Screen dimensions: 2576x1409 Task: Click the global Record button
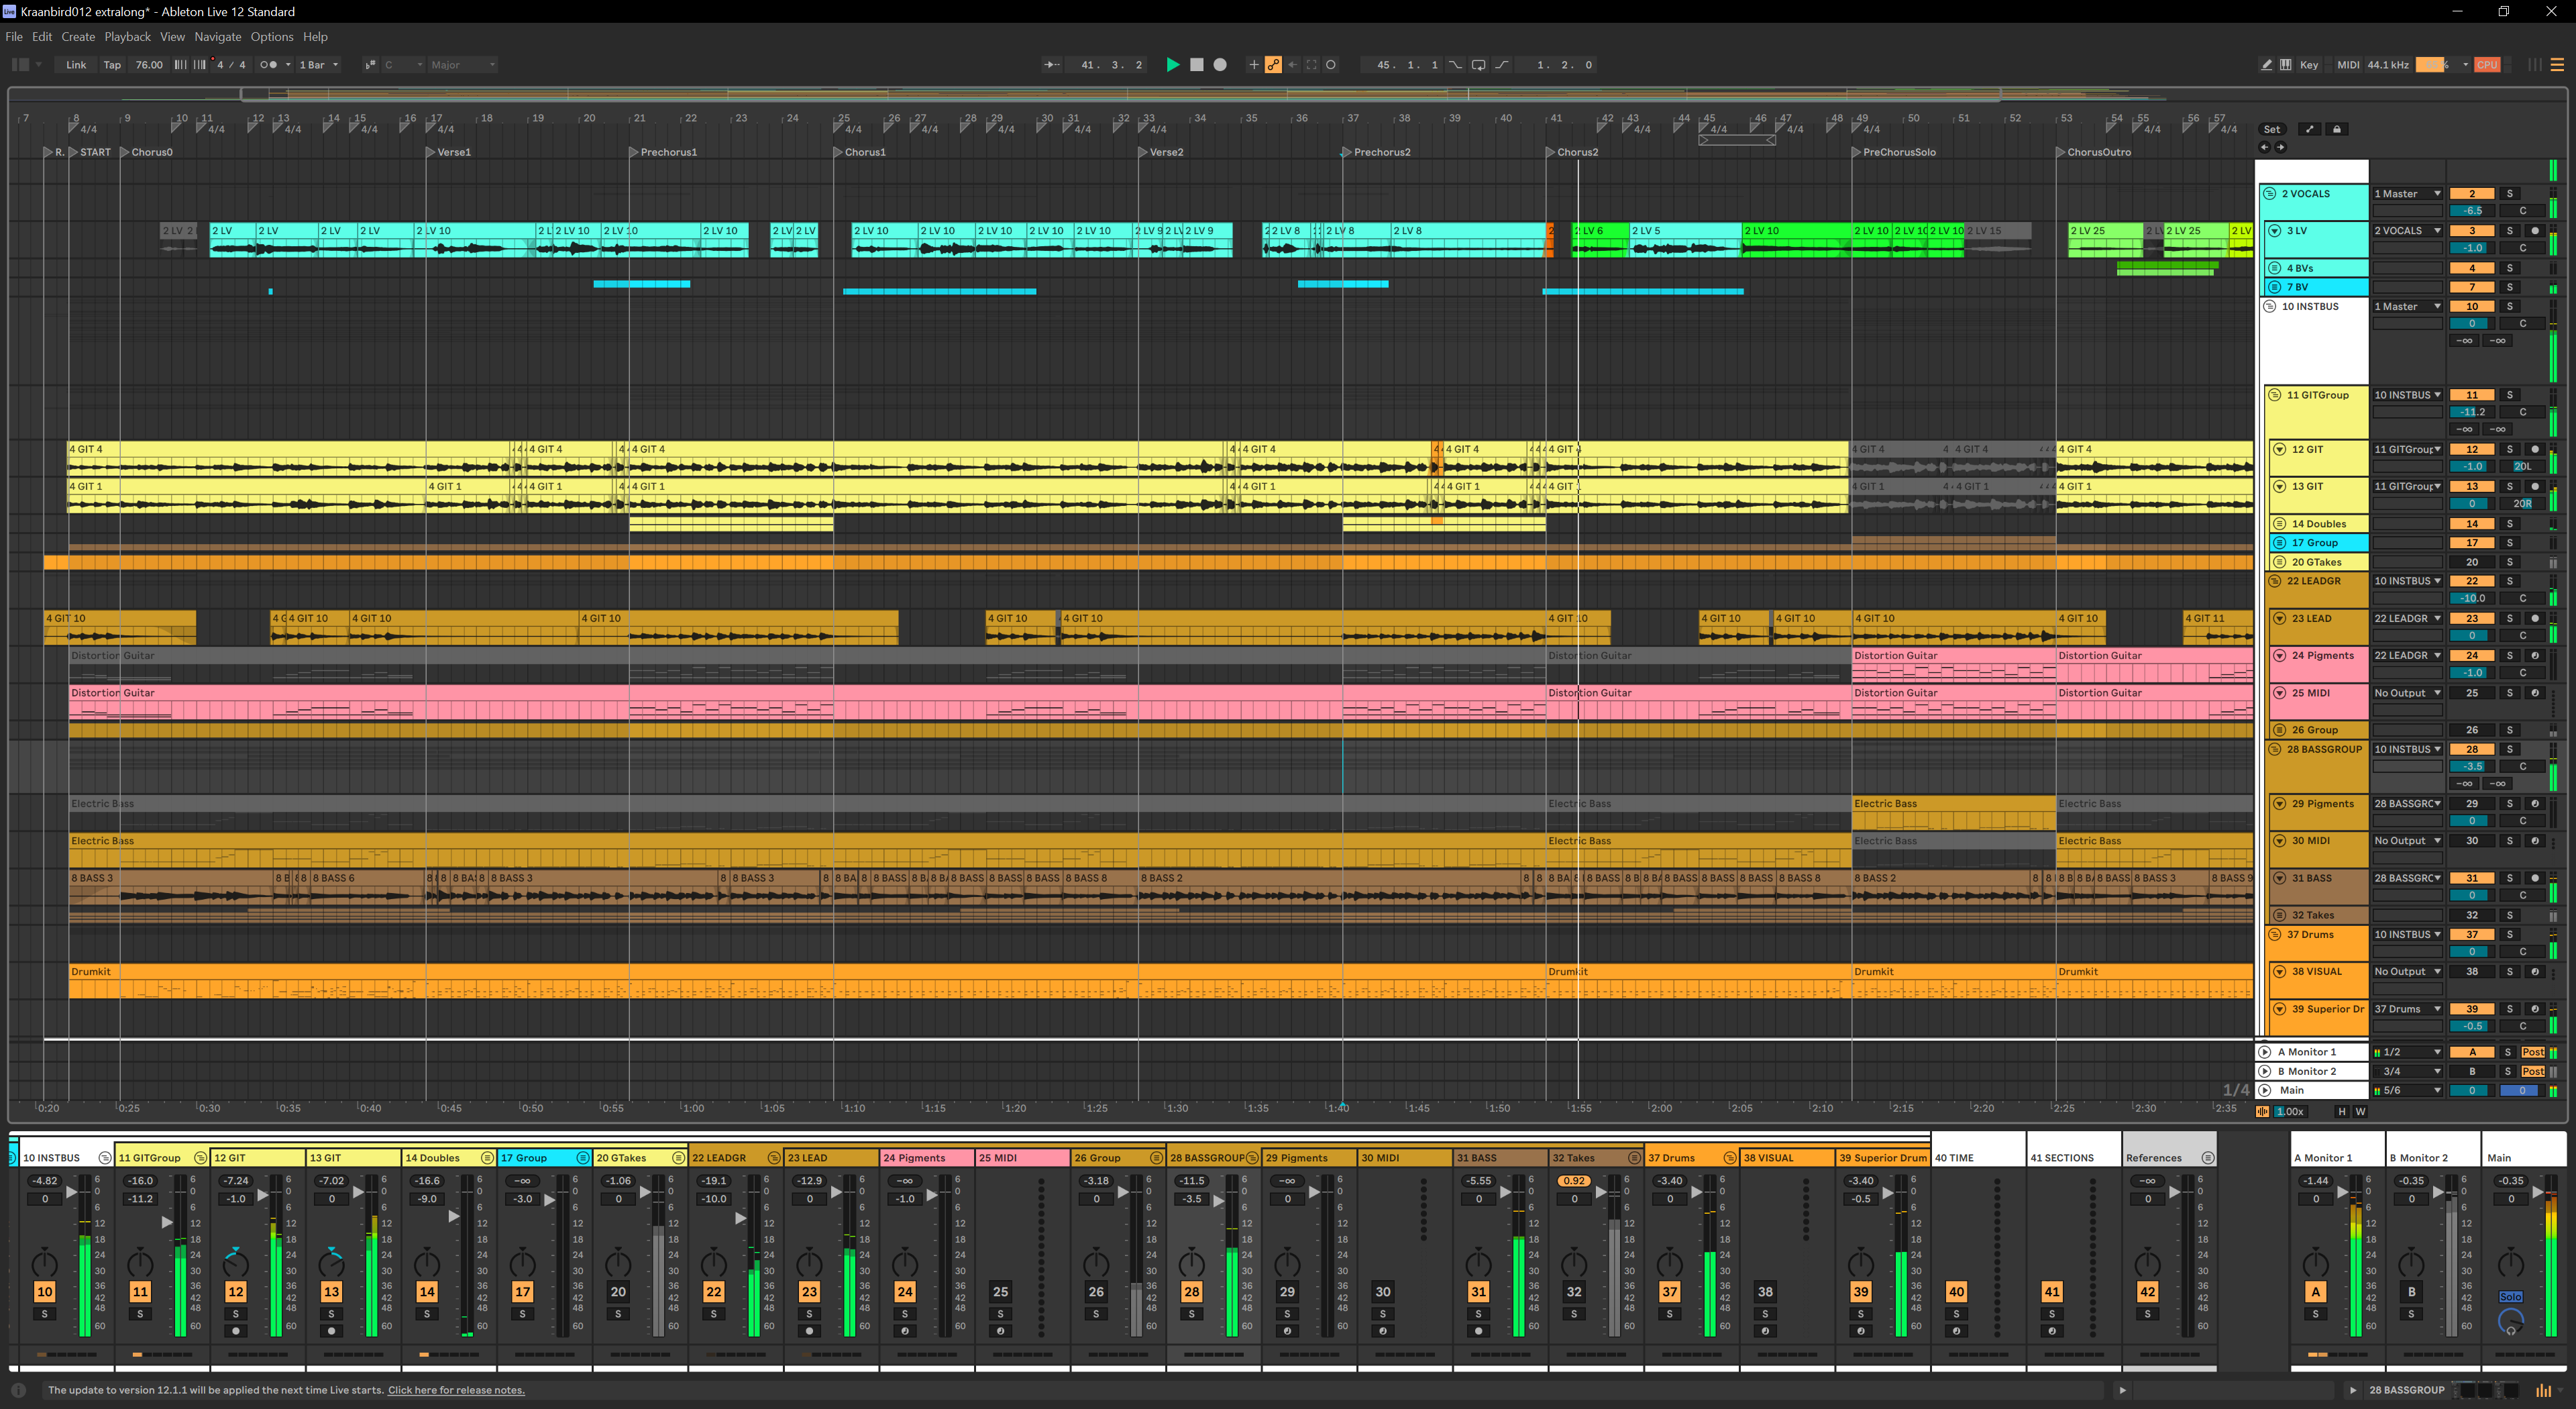[1220, 65]
